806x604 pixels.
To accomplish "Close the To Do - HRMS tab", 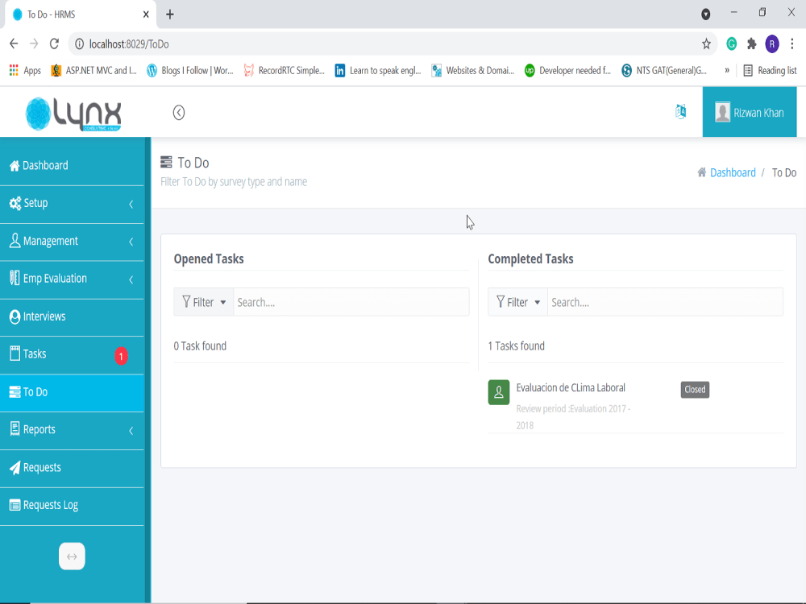I will coord(146,14).
